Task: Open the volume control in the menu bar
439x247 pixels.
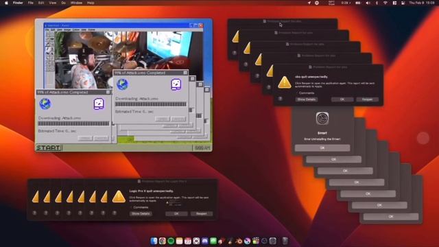Action: (368, 3)
